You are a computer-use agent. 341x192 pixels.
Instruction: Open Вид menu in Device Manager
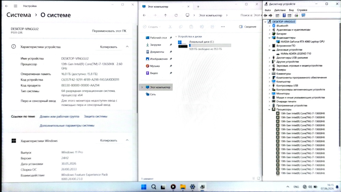coord(291,10)
